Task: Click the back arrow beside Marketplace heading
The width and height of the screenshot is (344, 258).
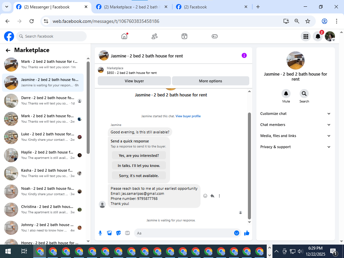Action: coord(8,50)
